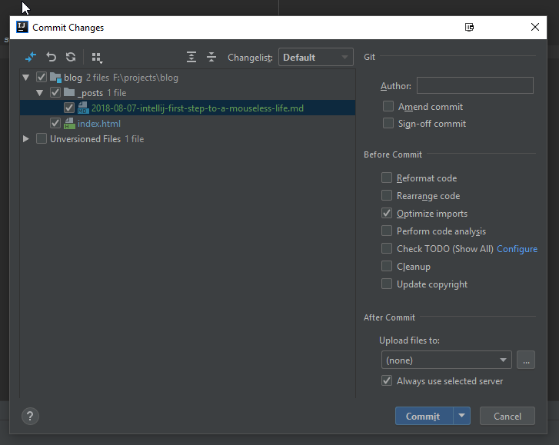
Task: Select the _posts folder tree item
Action: point(91,93)
